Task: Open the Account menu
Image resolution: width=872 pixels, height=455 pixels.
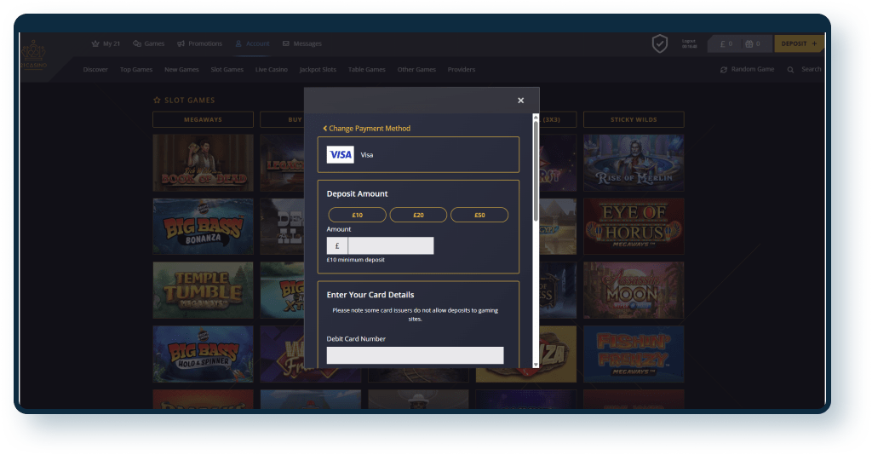Action: [x=252, y=43]
